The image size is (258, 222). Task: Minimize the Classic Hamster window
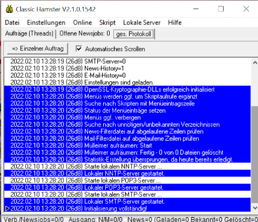click(196, 9)
